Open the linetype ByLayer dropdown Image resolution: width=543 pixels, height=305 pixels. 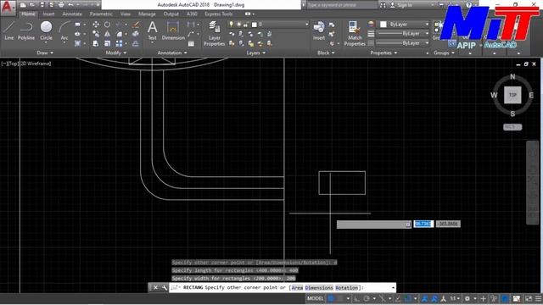[x=403, y=43]
